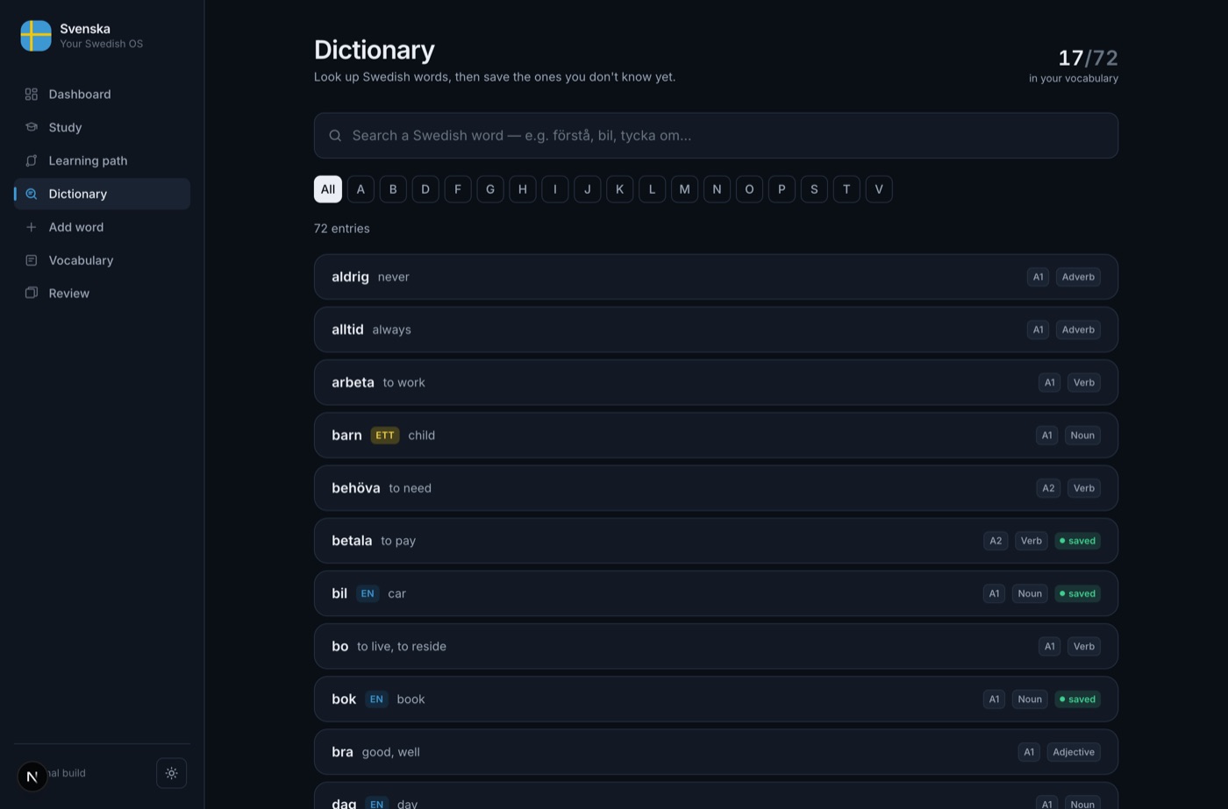Select the All letter filter
The image size is (1228, 809).
click(x=328, y=189)
